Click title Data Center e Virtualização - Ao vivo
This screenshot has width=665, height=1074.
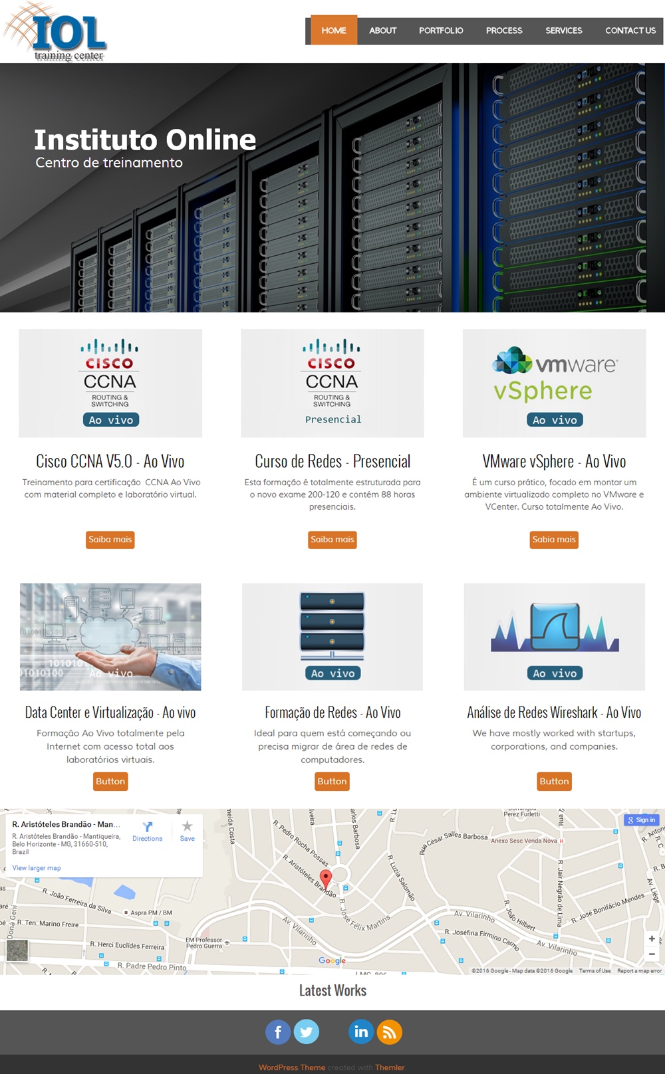pyautogui.click(x=110, y=712)
